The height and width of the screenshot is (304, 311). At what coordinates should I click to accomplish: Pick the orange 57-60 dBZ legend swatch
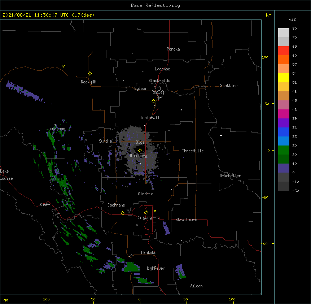click(x=284, y=60)
